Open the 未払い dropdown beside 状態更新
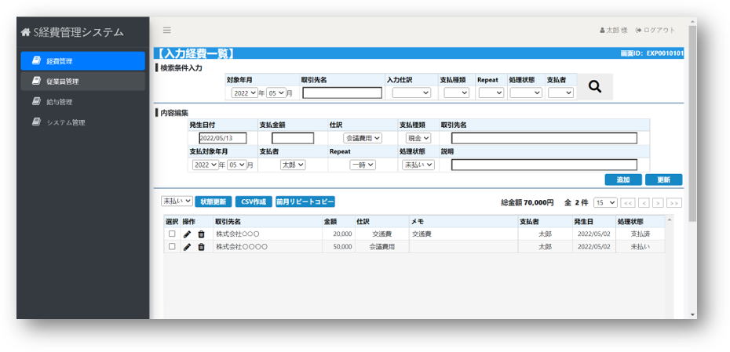Viewport: 730px width, 352px height. point(177,201)
